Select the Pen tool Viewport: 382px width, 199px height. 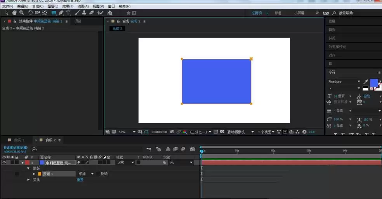tap(61, 13)
